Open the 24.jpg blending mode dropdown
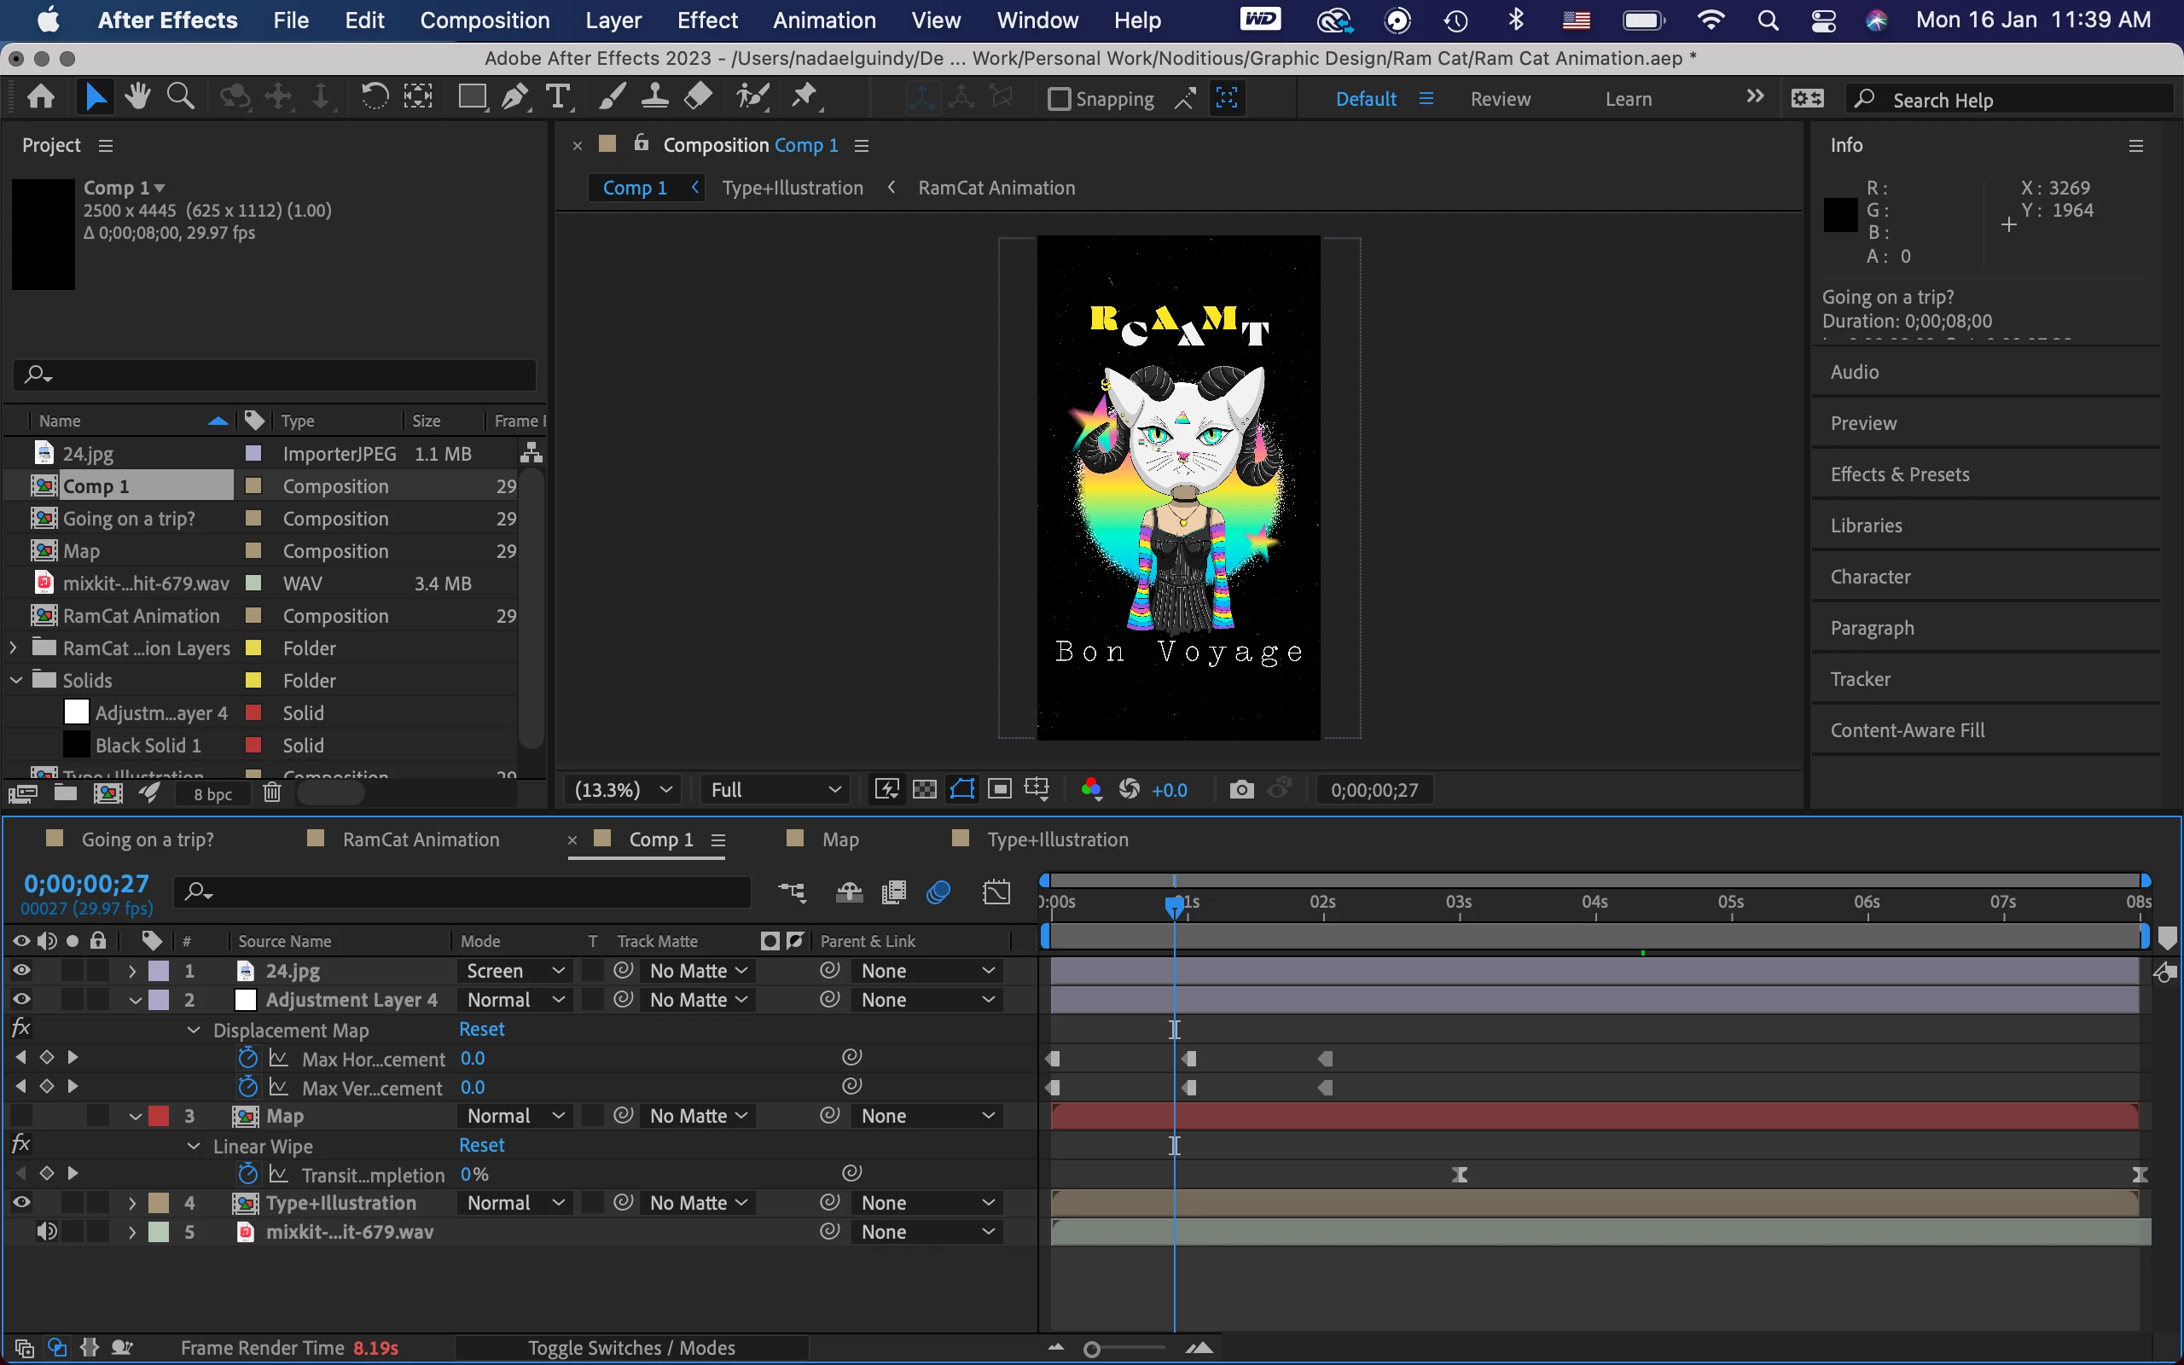The height and width of the screenshot is (1365, 2184). [x=514, y=971]
